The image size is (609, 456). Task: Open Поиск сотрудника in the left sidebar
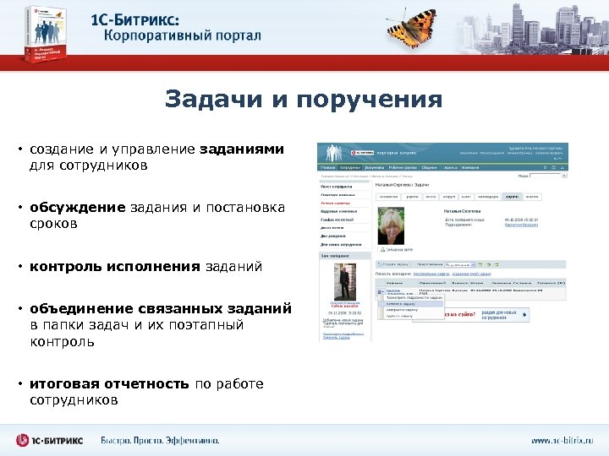337,187
